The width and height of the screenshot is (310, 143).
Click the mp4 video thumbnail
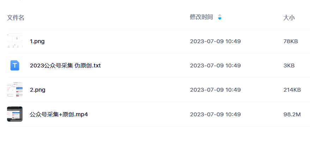15,114
